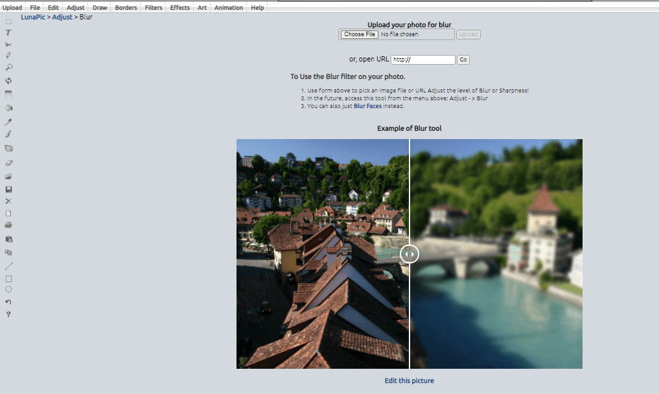
Task: Choose the pencil drawing tool
Action: coord(8,56)
